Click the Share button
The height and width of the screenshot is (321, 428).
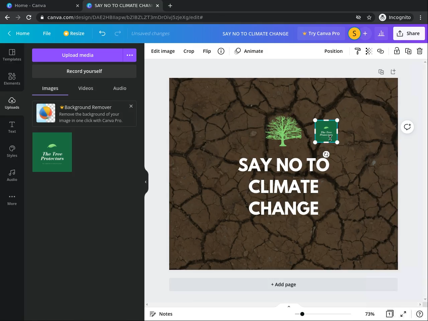(x=409, y=33)
